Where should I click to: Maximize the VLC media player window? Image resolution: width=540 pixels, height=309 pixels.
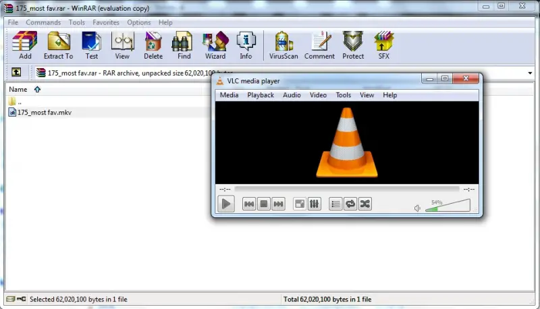(x=445, y=78)
